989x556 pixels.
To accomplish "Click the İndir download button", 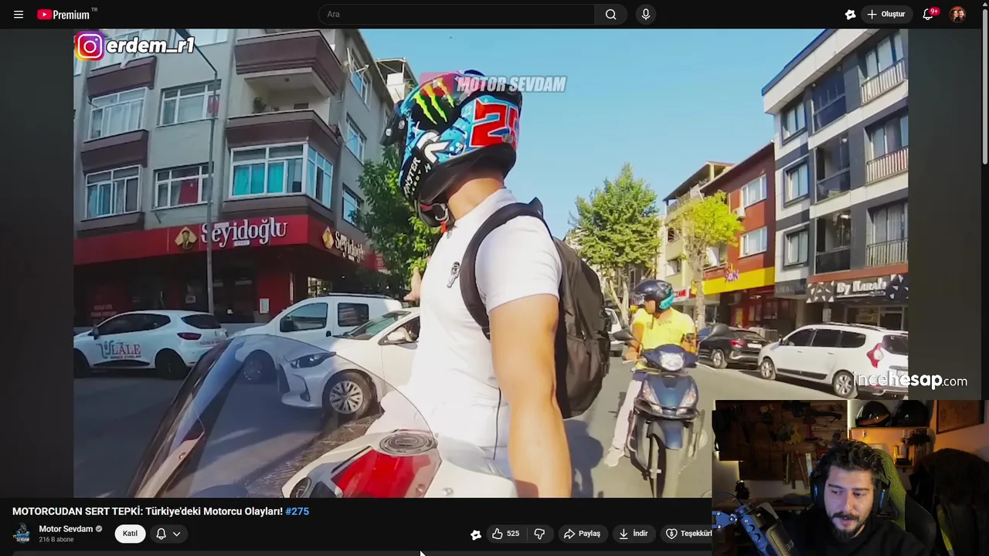I will pos(633,534).
